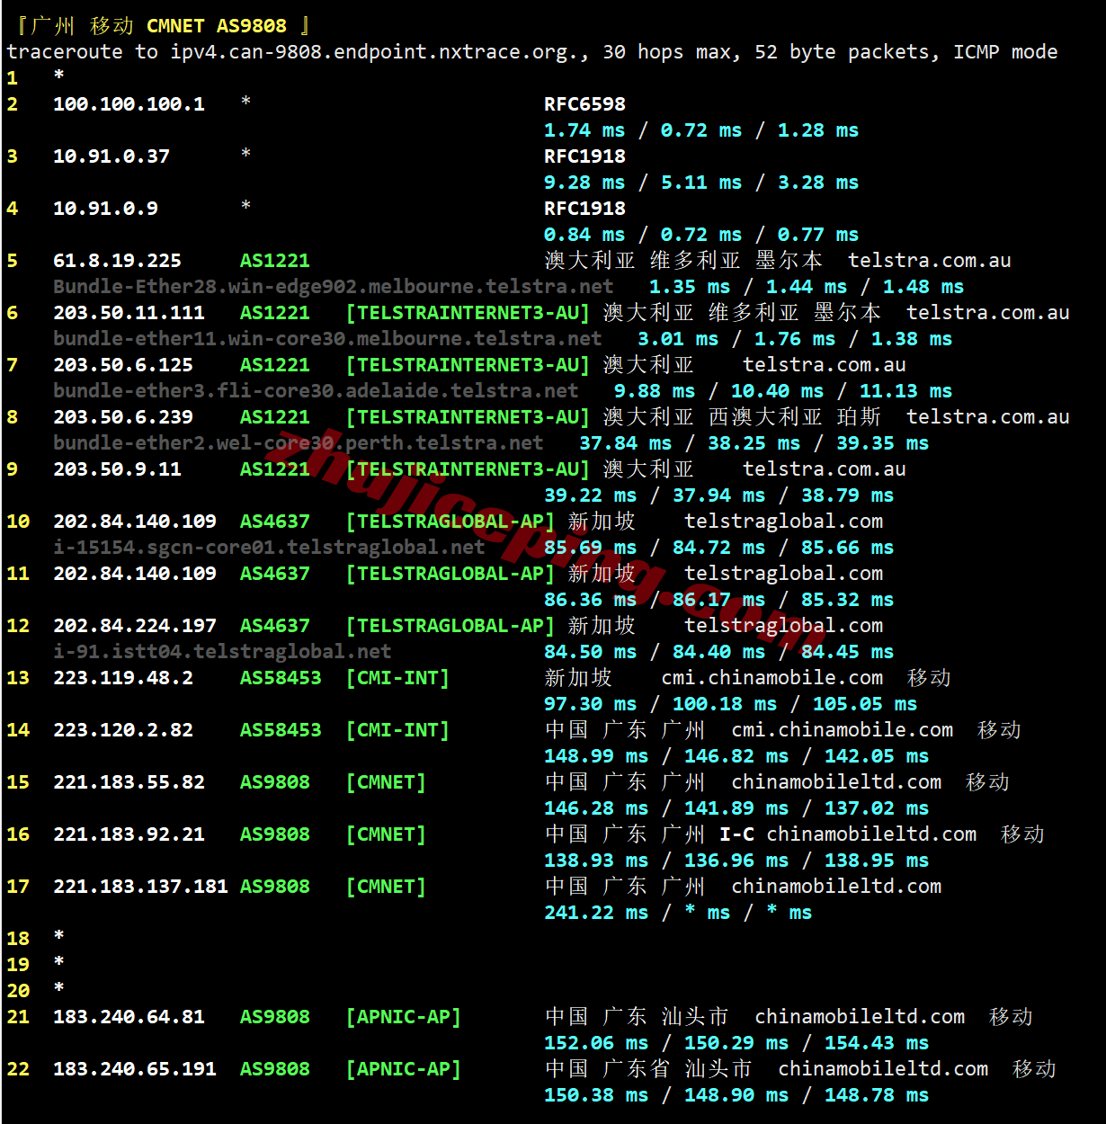Select IP address 223.119.48.2

point(123,678)
